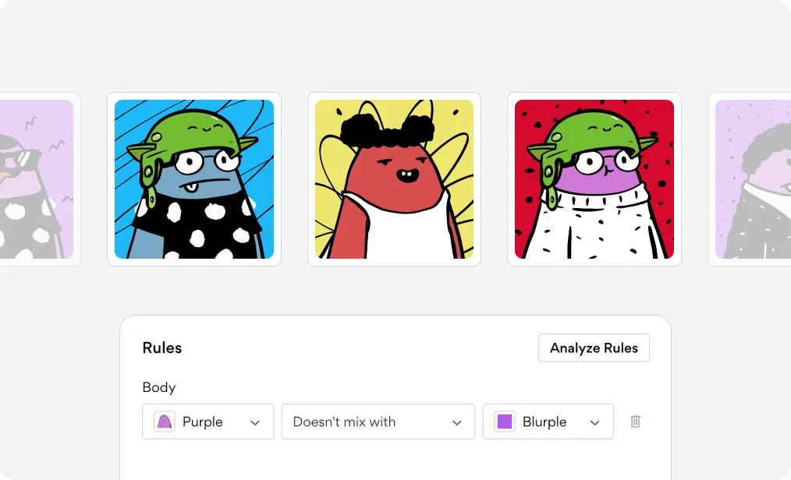Viewport: 791px width, 480px height.
Task: Open the "Doesn't mix with" dropdown
Action: (x=378, y=422)
